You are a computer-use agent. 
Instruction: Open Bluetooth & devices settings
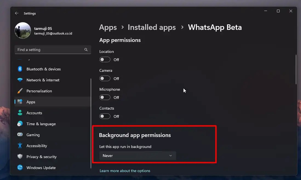53,69
